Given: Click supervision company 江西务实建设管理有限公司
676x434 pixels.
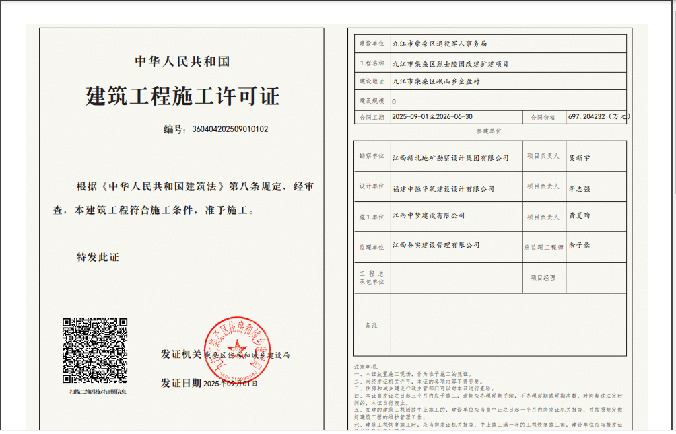Looking at the screenshot, I should click(x=436, y=245).
